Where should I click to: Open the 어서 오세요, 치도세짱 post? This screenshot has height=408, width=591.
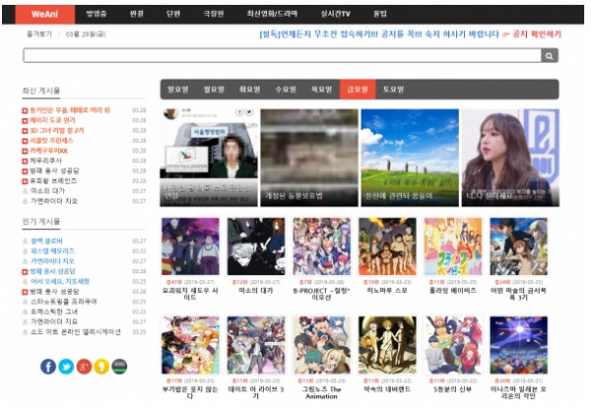(x=59, y=281)
